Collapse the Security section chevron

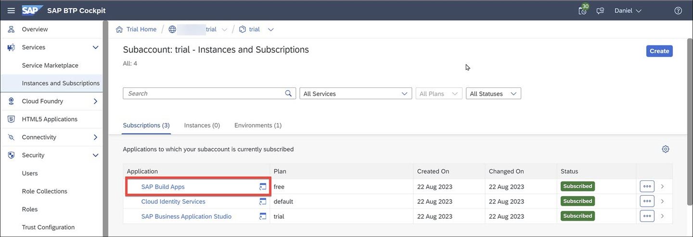coord(95,155)
